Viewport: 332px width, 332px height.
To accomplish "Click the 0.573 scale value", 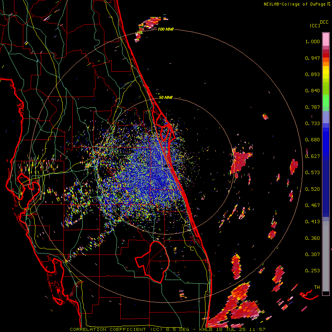I will tap(312, 173).
